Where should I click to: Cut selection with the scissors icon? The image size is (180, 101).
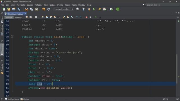coord(26,9)
